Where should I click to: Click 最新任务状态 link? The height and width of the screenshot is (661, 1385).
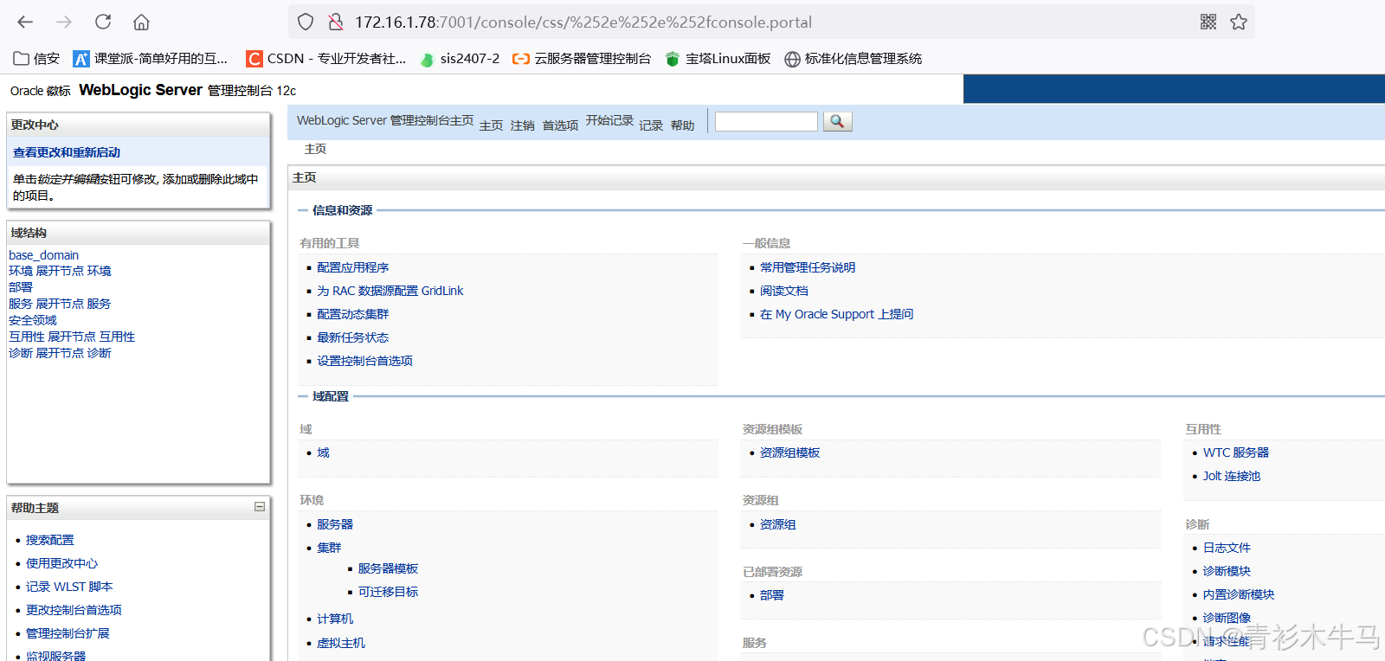click(353, 337)
